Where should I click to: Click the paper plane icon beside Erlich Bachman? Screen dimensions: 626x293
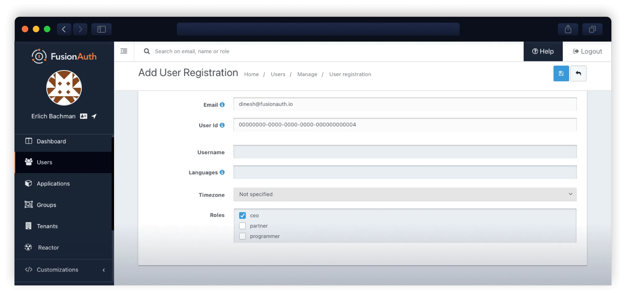[x=94, y=116]
